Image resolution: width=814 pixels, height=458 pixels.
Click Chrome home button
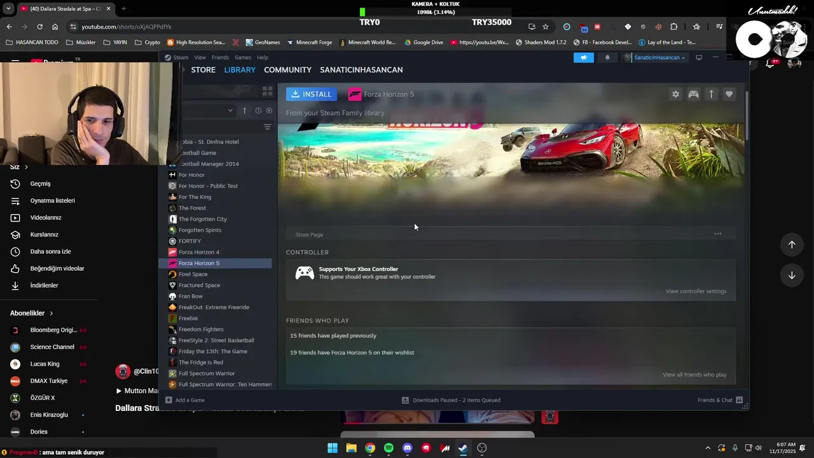coord(55,27)
